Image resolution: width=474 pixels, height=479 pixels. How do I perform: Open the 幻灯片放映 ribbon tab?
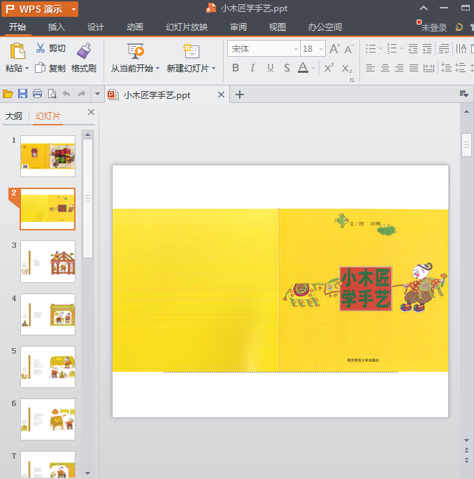coord(187,27)
